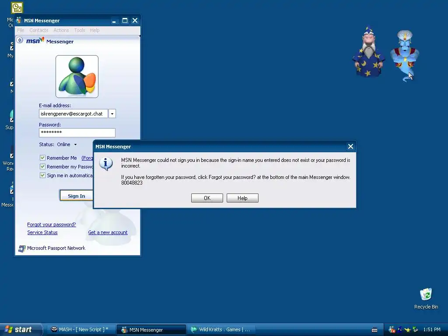Open the Windows Start menu
This screenshot has height=336, width=448.
coord(21,329)
